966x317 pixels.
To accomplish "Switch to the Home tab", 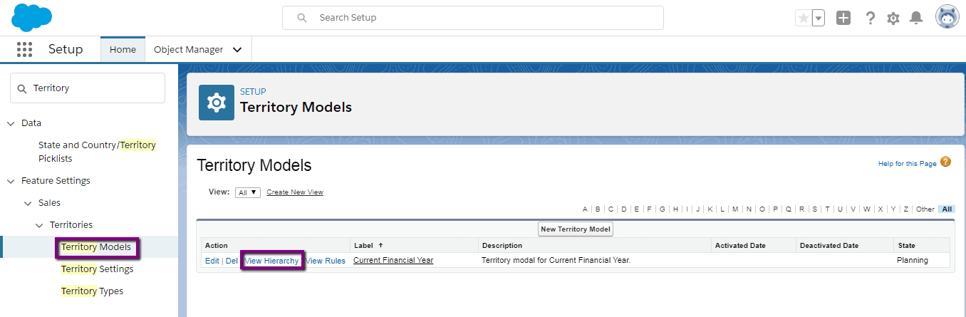I will tap(123, 50).
